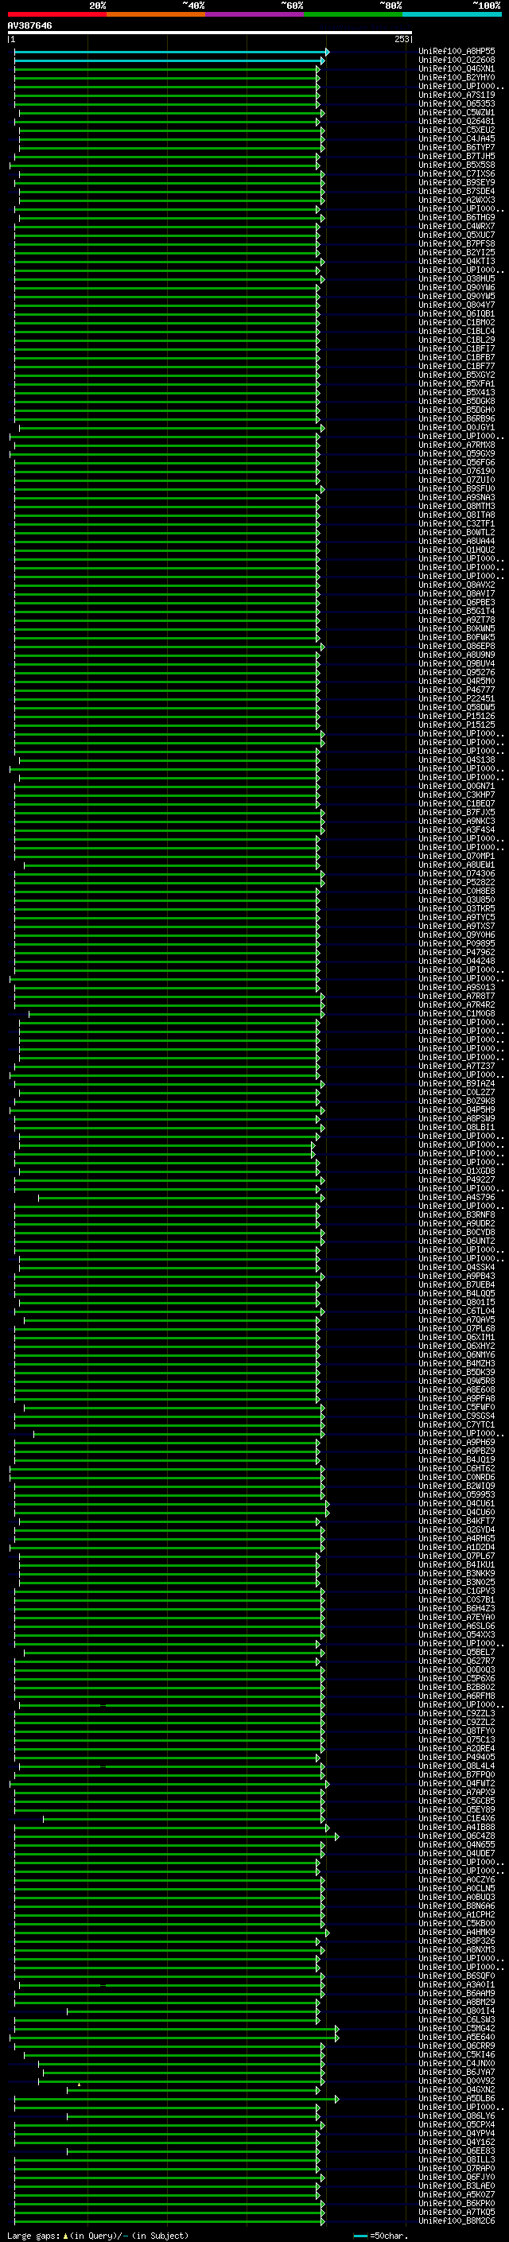Open hit UniRef100_O65353
Viewport: 509px width, 2242px height.
click(x=457, y=103)
